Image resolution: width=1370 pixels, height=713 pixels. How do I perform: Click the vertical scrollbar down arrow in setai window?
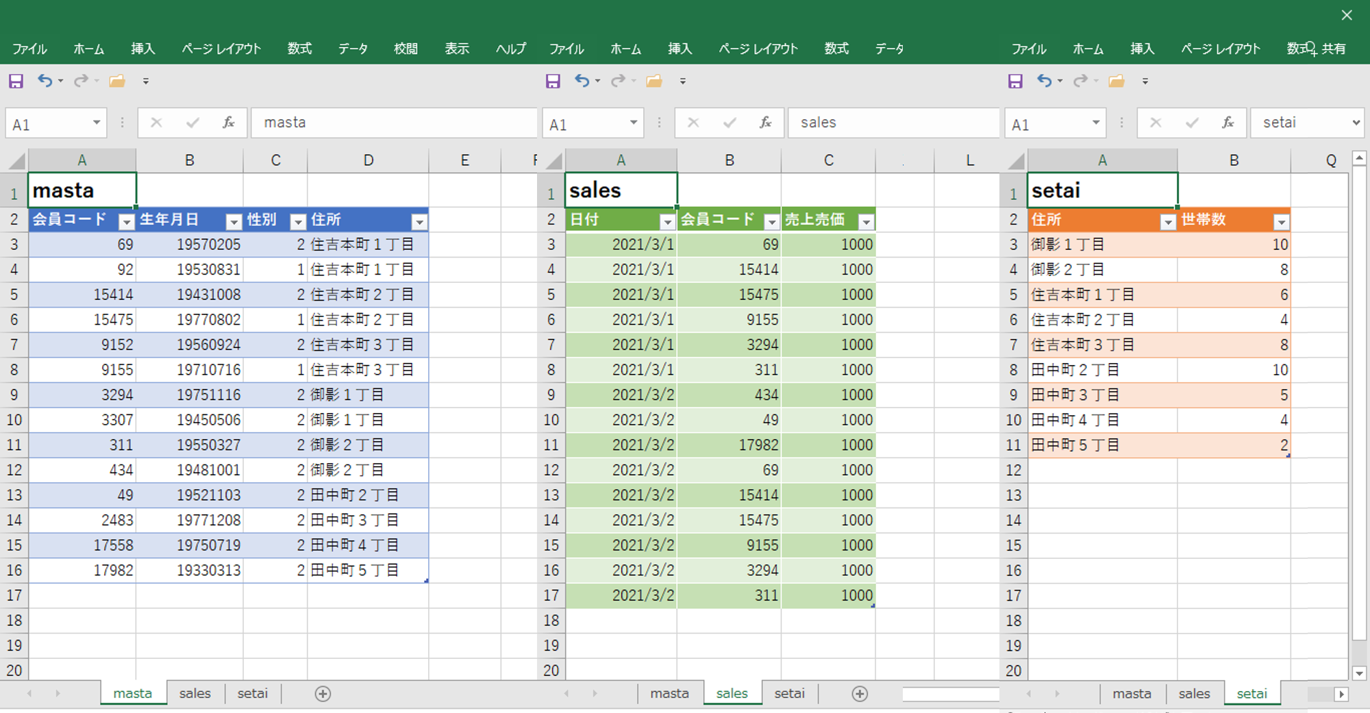pyautogui.click(x=1359, y=673)
